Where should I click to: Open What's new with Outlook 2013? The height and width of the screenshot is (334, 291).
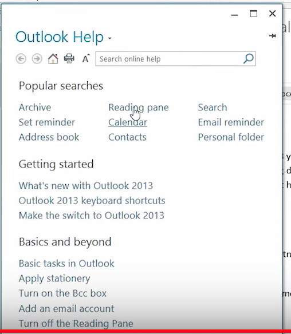(x=86, y=186)
